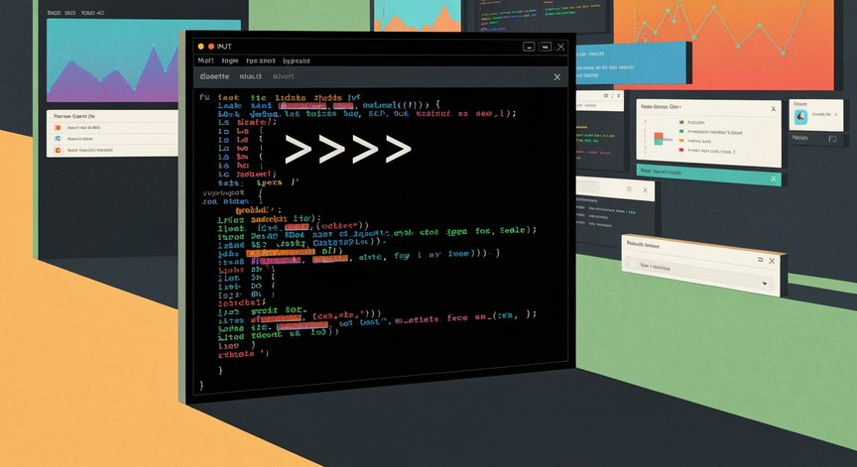The image size is (857, 467).
Task: Switch to the dimmed third terminal tab
Action: coord(283,76)
